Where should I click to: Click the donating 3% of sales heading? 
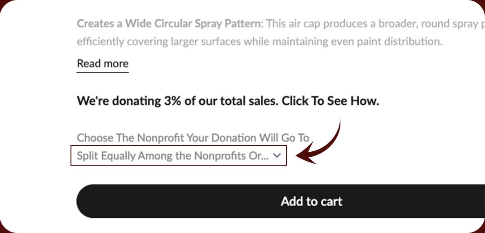coord(228,101)
